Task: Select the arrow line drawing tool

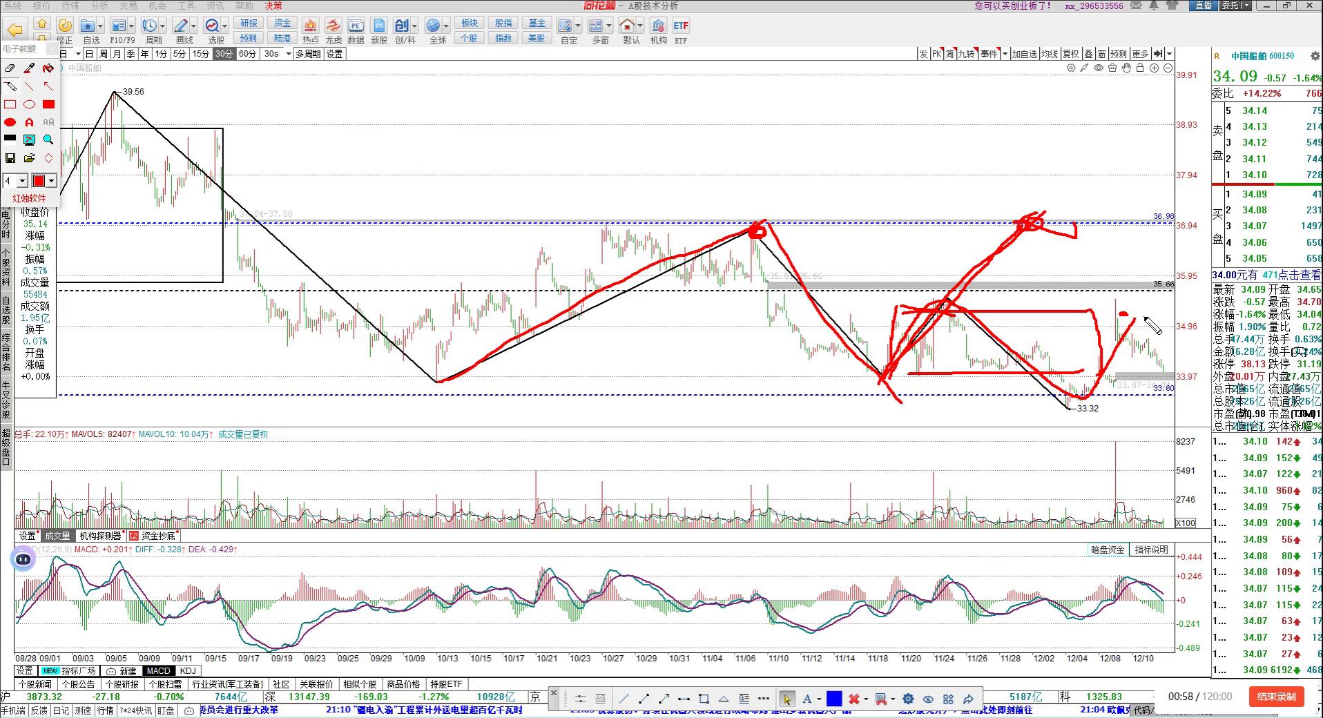Action: 48,86
